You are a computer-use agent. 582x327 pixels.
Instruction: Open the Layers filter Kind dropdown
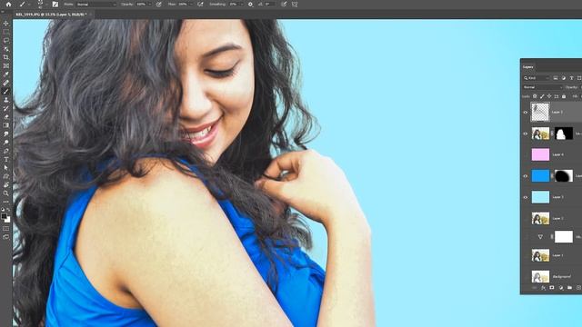point(537,78)
